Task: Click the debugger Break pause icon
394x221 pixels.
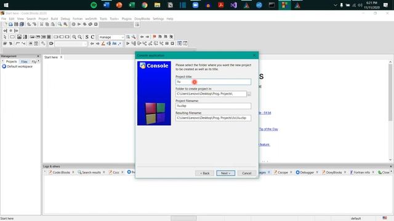Action: 167,44
